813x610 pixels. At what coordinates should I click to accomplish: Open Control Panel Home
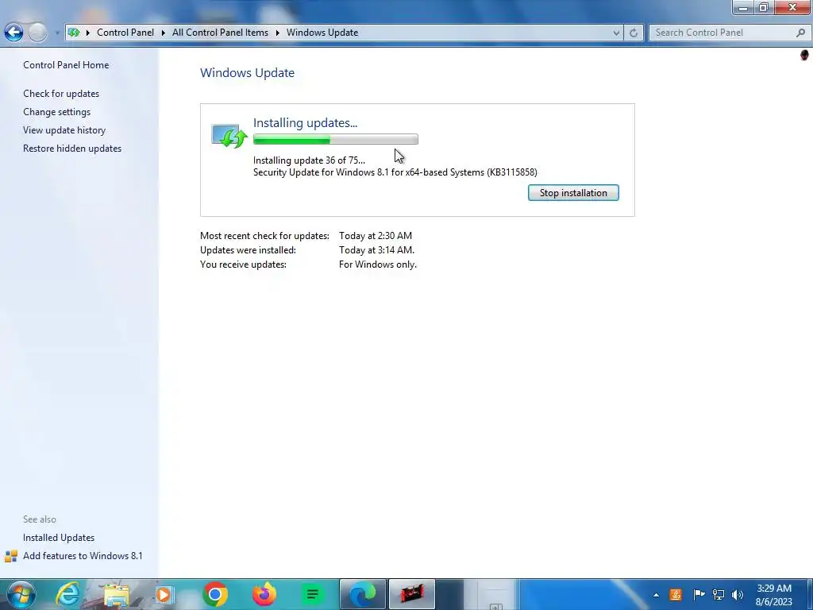coord(66,65)
